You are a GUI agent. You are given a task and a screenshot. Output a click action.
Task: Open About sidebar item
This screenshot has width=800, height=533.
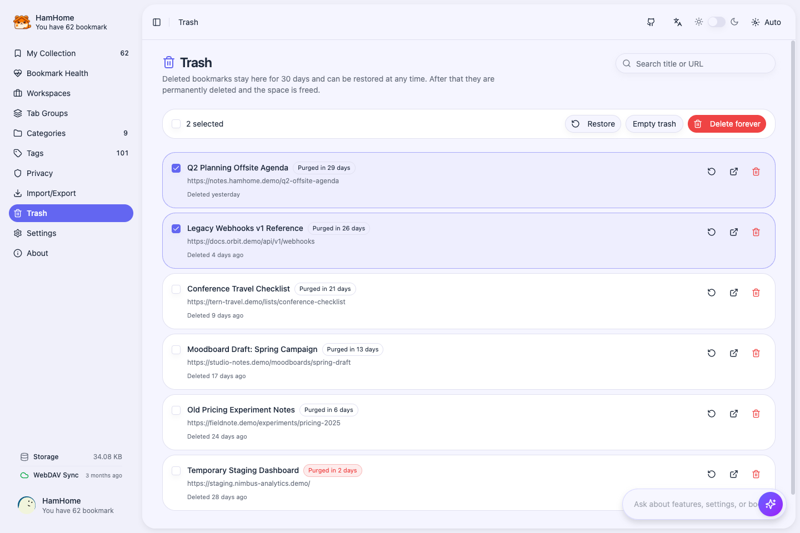coord(71,253)
